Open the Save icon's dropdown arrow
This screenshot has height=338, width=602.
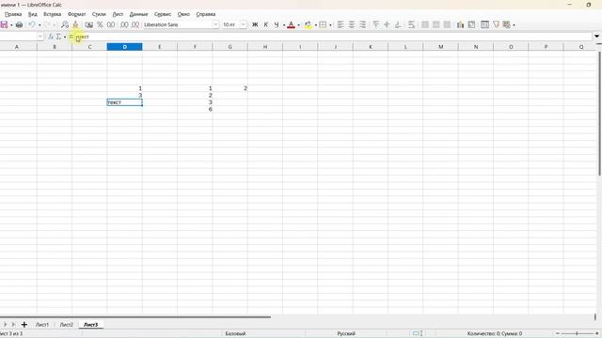click(x=11, y=25)
